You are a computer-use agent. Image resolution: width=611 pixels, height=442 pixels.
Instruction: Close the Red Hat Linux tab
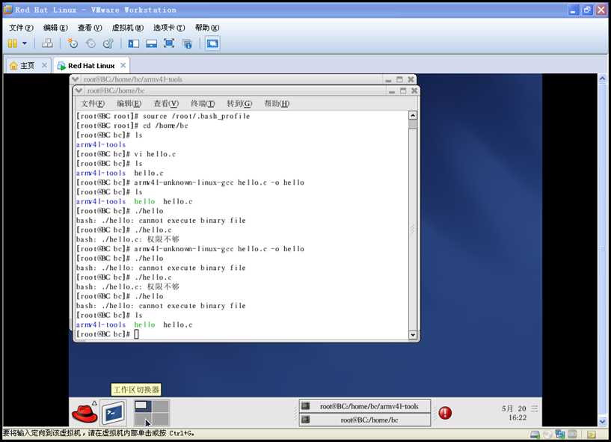coord(123,65)
